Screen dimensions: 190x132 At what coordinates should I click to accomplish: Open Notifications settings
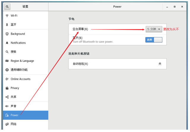pos(26,43)
